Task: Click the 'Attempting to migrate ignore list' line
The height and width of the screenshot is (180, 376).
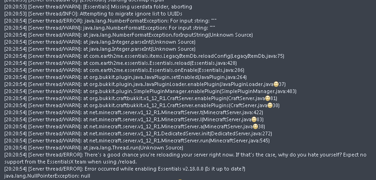Action: tap(93, 14)
